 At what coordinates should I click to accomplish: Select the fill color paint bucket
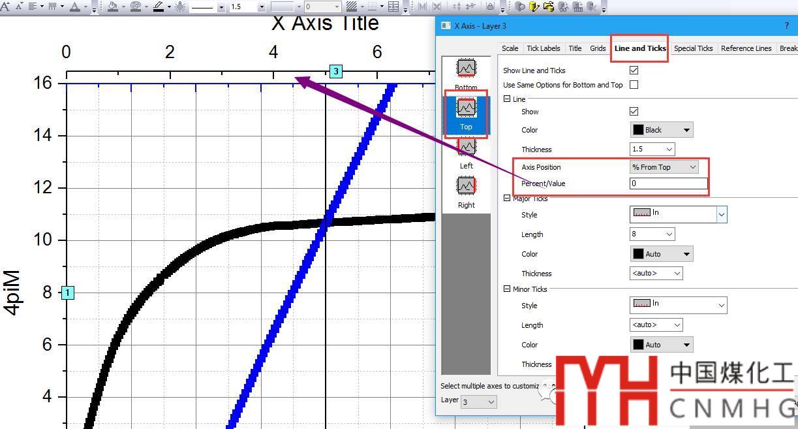[112, 7]
